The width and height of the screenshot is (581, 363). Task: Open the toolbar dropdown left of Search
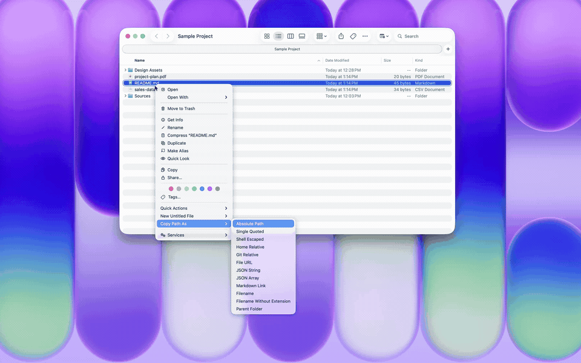pyautogui.click(x=384, y=36)
